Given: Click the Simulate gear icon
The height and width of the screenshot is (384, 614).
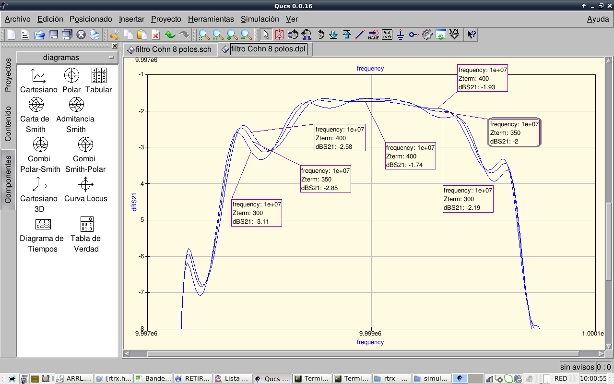Looking at the screenshot, I should [x=427, y=35].
